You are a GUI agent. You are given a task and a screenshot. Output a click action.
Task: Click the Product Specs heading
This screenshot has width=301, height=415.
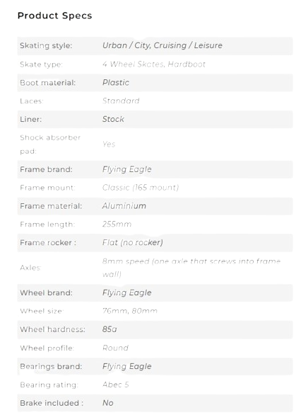click(x=54, y=16)
